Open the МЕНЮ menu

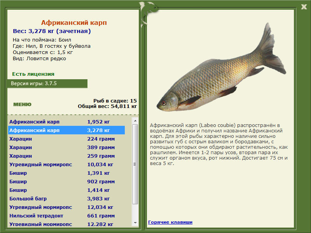click(x=22, y=104)
